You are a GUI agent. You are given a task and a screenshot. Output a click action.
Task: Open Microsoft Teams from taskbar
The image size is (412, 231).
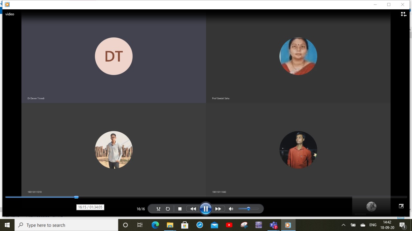tap(274, 225)
